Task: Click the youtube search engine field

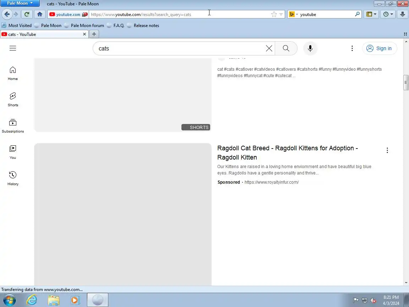Action: 326,14
